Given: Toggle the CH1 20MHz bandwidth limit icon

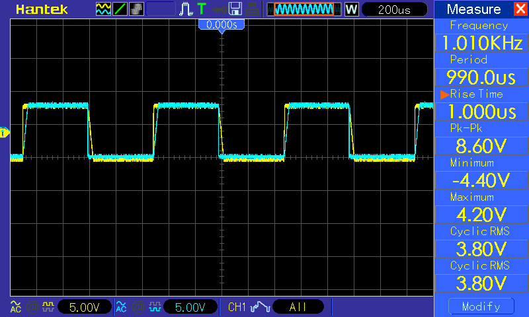Looking at the screenshot, I should (32, 307).
